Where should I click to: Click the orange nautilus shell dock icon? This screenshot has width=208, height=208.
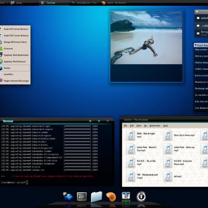coord(111,197)
